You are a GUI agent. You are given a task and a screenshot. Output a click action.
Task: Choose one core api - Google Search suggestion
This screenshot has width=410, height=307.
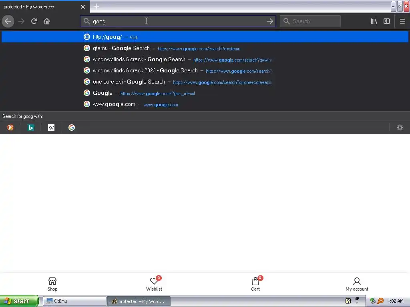click(x=205, y=82)
